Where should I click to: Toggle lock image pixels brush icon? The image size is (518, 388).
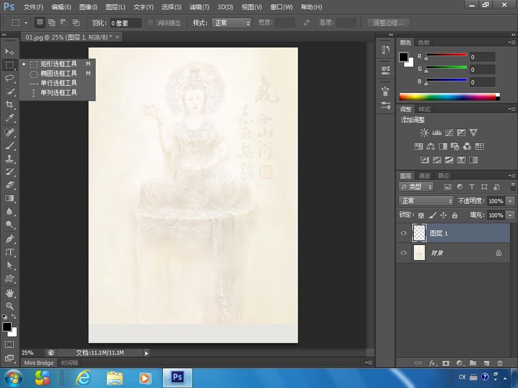point(432,215)
